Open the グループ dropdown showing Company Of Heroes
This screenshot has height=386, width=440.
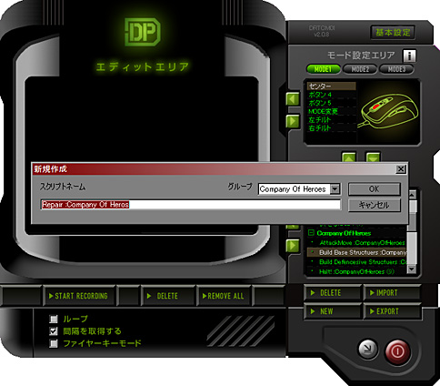click(335, 189)
